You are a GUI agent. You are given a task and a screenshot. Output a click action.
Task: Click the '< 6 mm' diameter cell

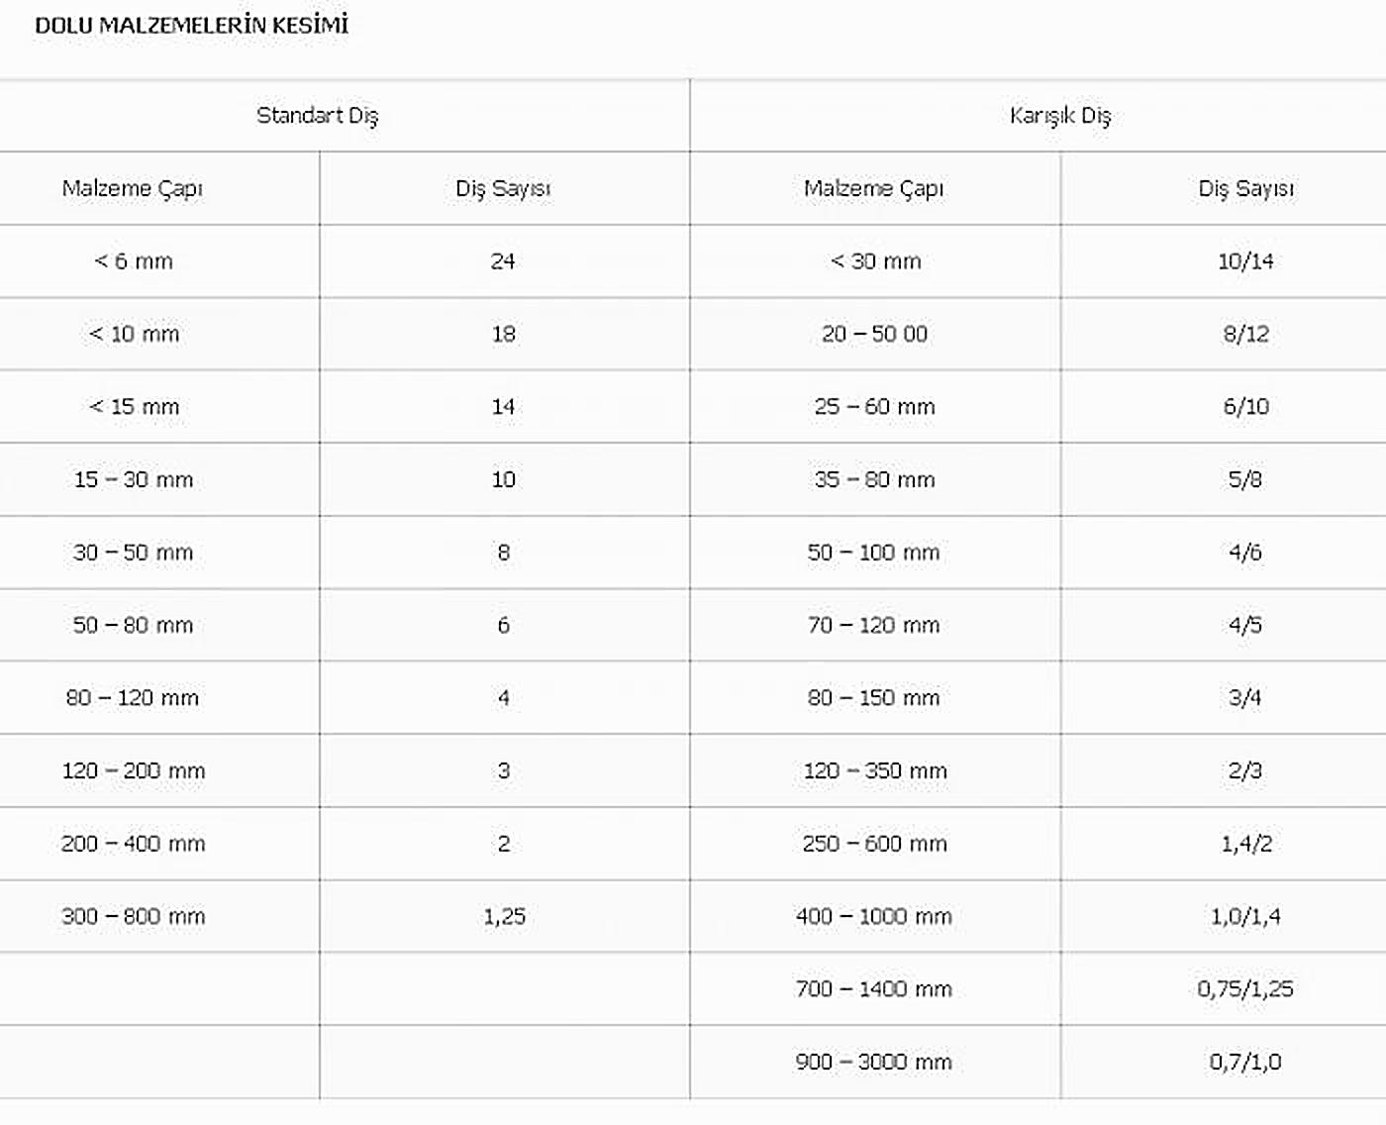click(x=134, y=261)
